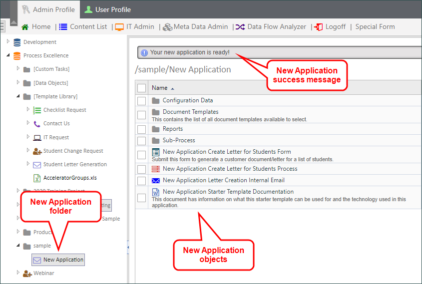422x284 pixels.
Task: Click the AcceleratorGroups.xls spreadsheet icon
Action: click(37, 178)
